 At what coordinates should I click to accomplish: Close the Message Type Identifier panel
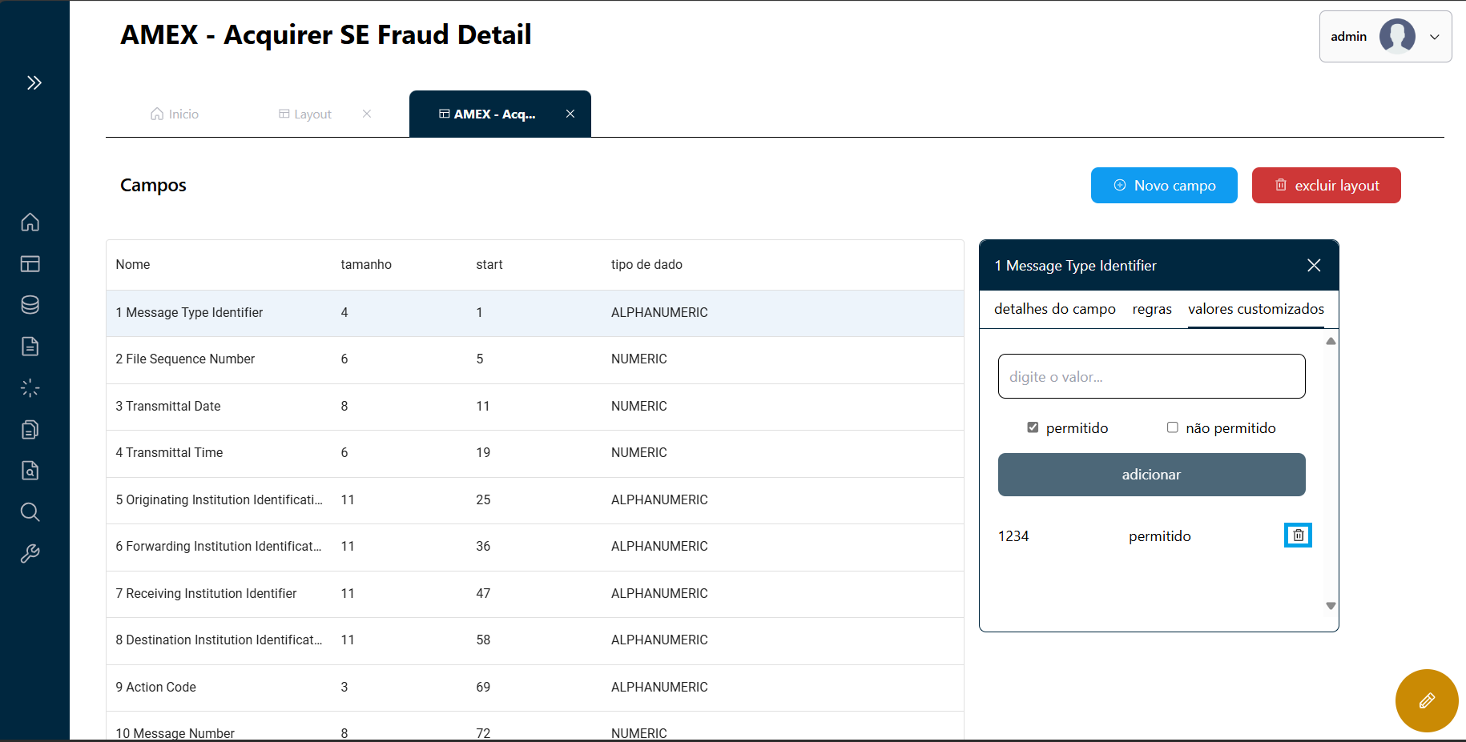[x=1314, y=266]
